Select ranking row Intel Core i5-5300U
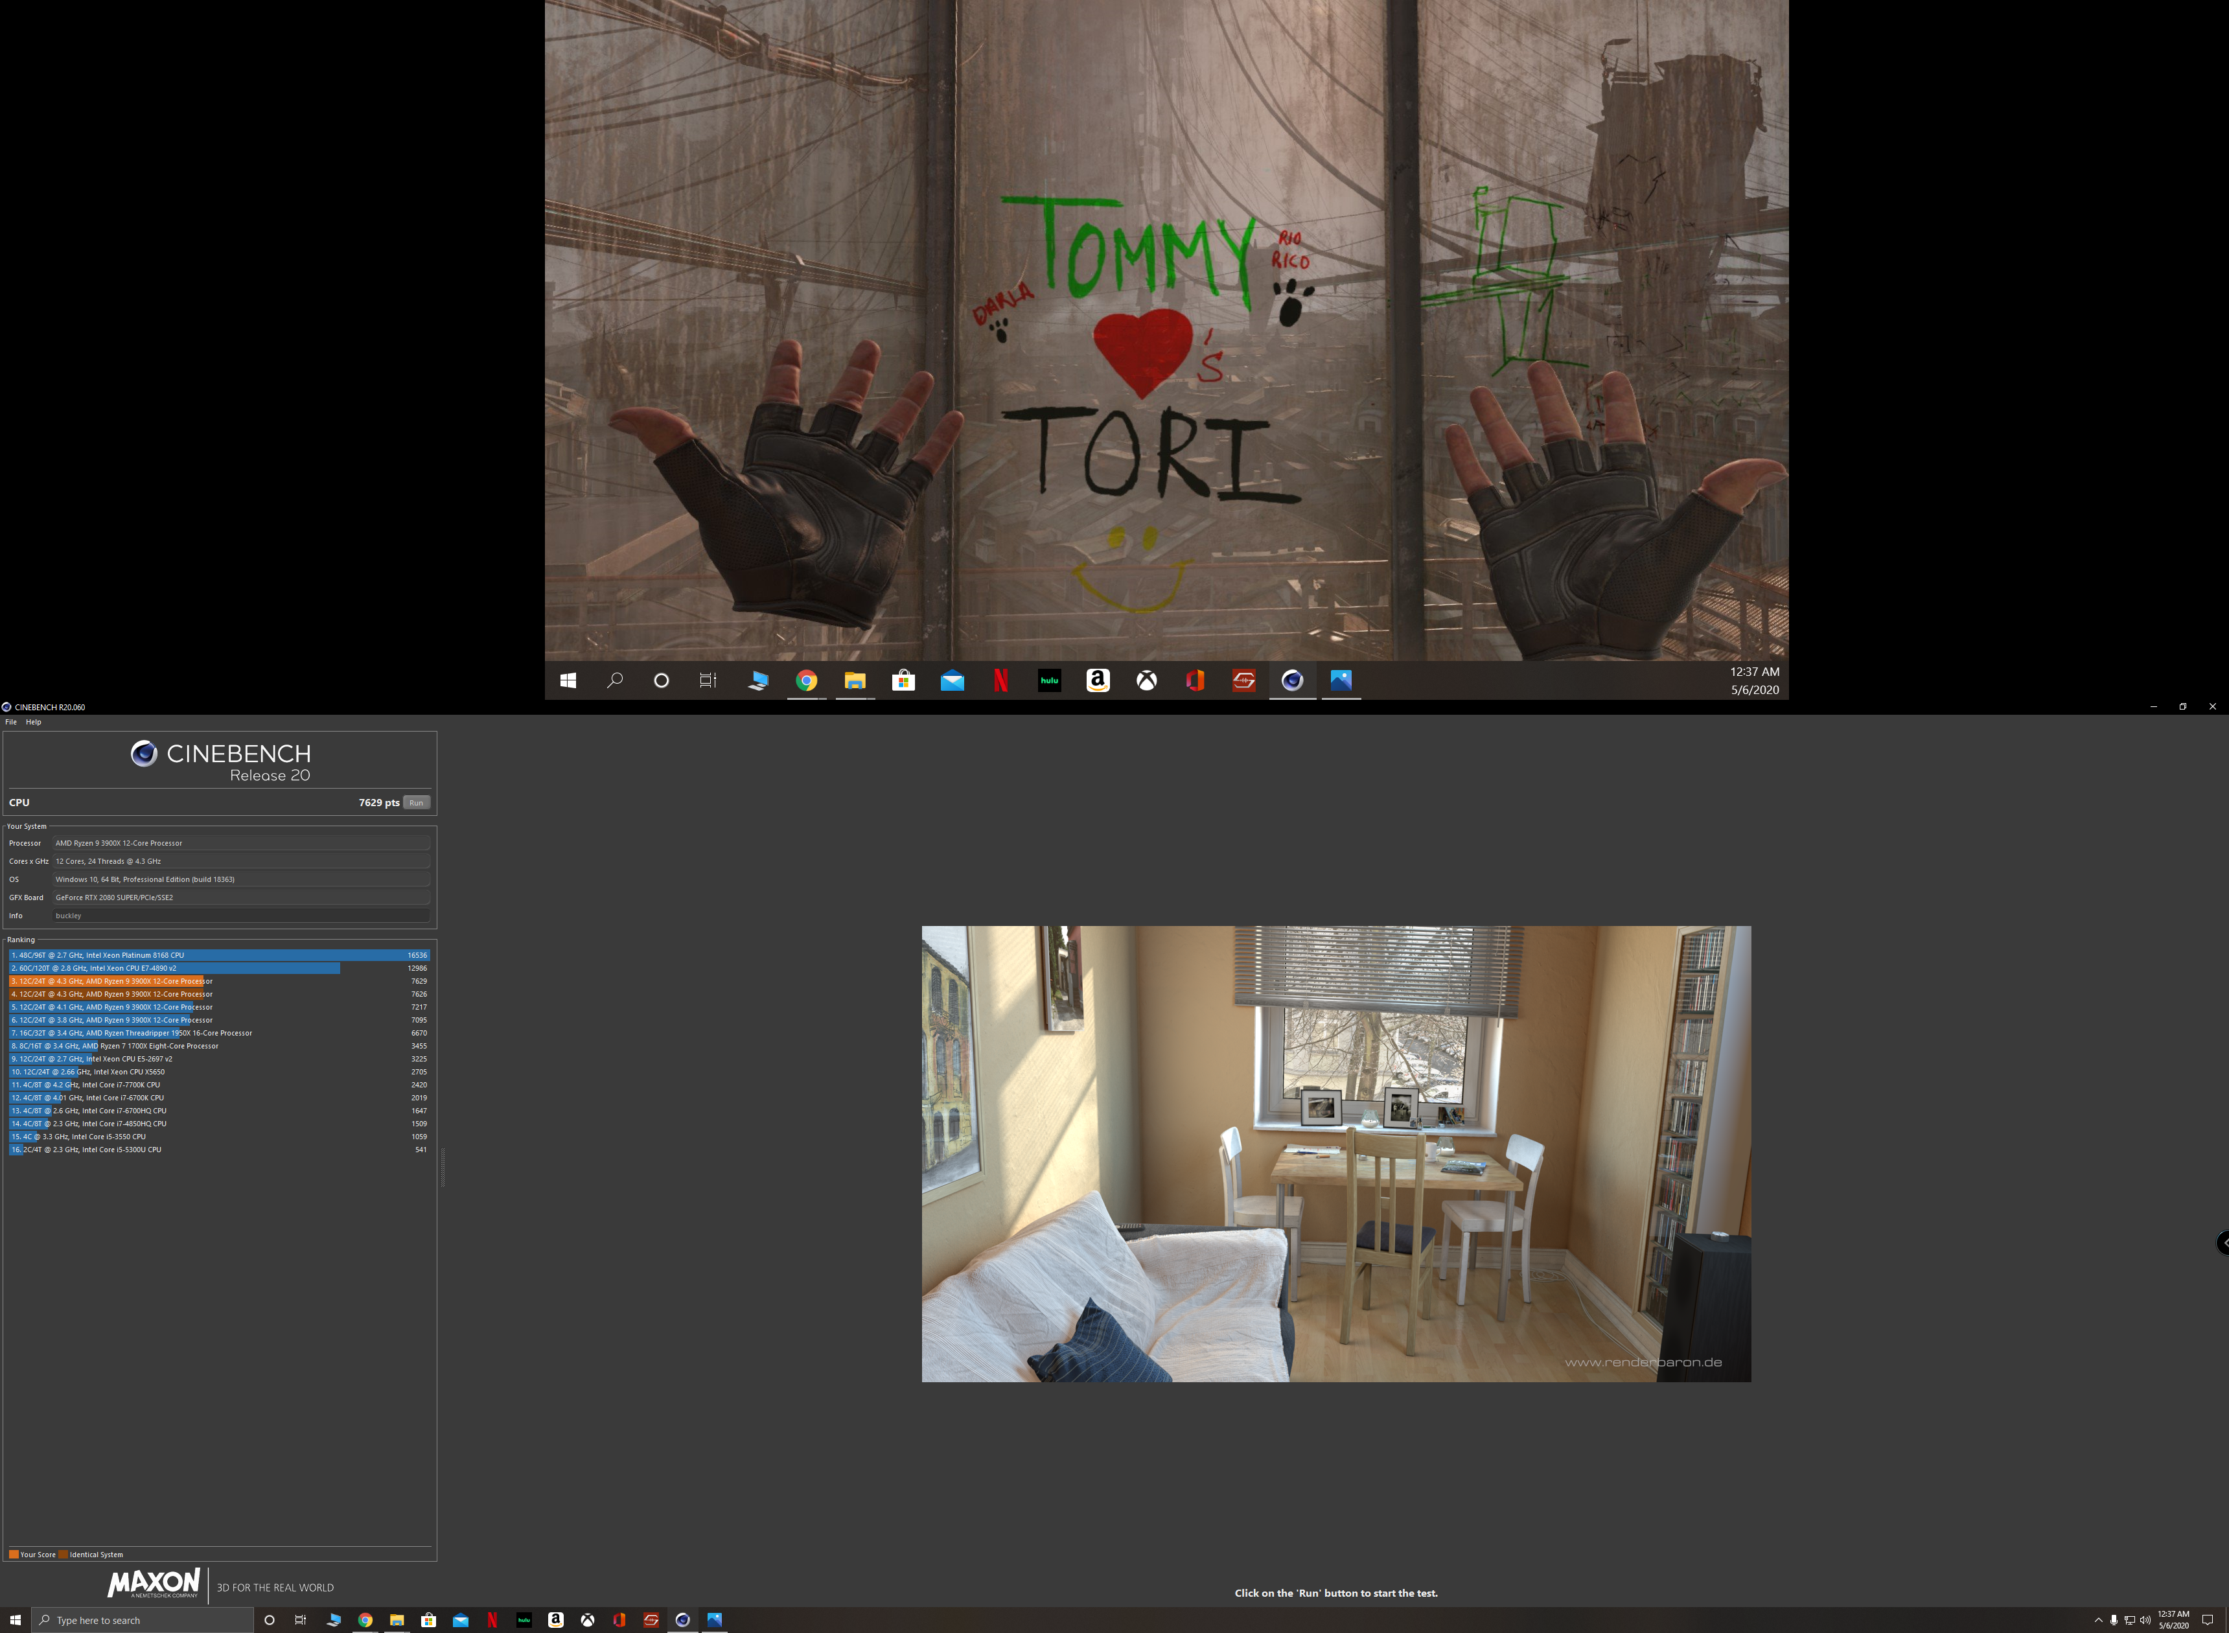This screenshot has height=1633, width=2229. (x=220, y=1150)
